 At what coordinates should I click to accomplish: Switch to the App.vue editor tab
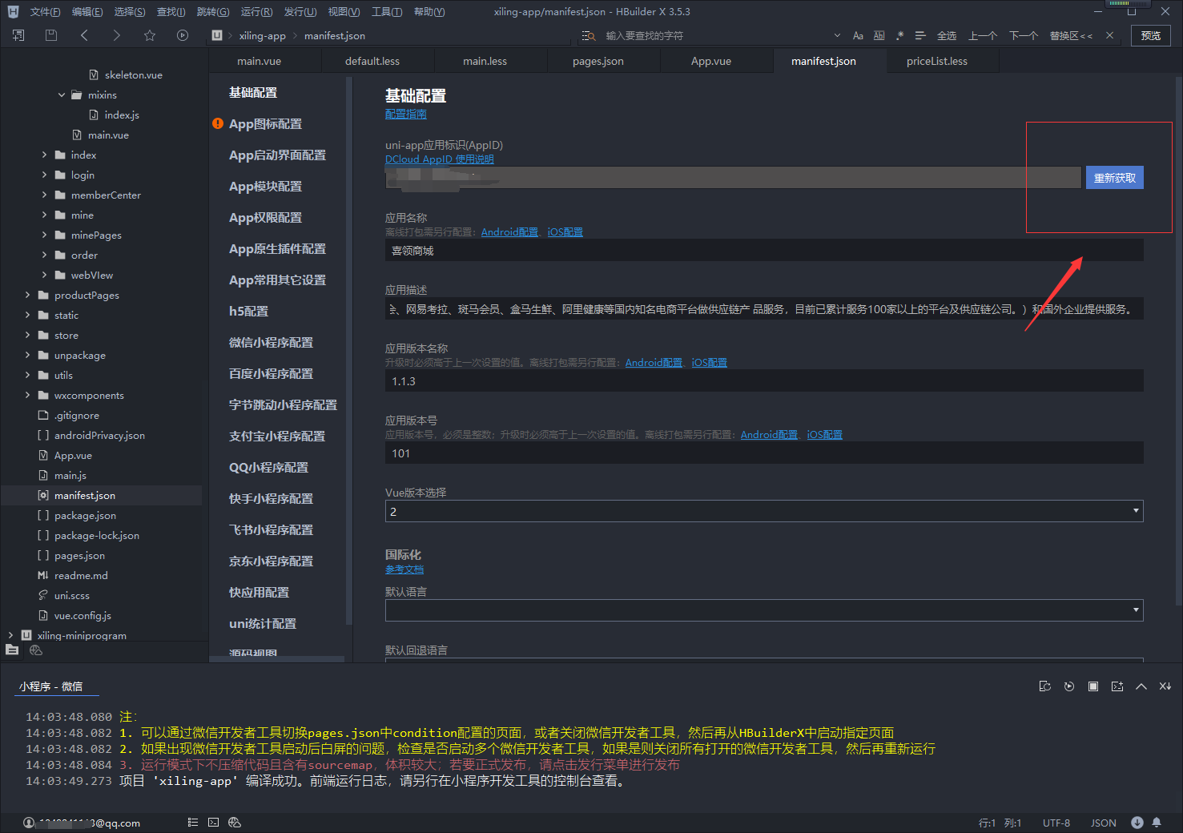point(711,61)
